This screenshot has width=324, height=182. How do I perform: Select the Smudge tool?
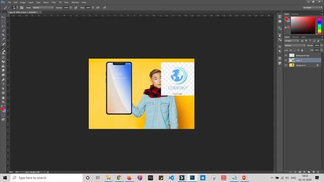pos(3,71)
